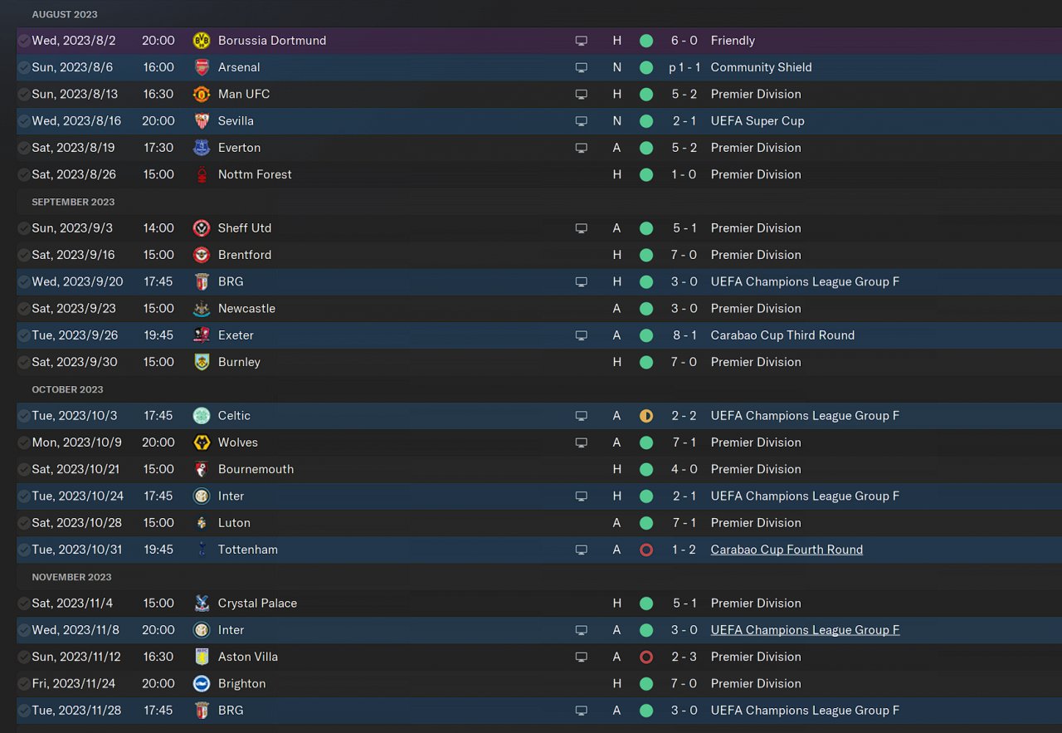Click the TV icon on Everton row
1062x733 pixels.
coord(582,148)
